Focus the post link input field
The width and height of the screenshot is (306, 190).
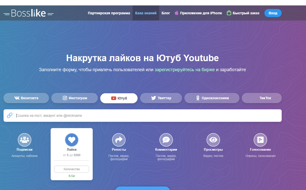click(x=143, y=116)
